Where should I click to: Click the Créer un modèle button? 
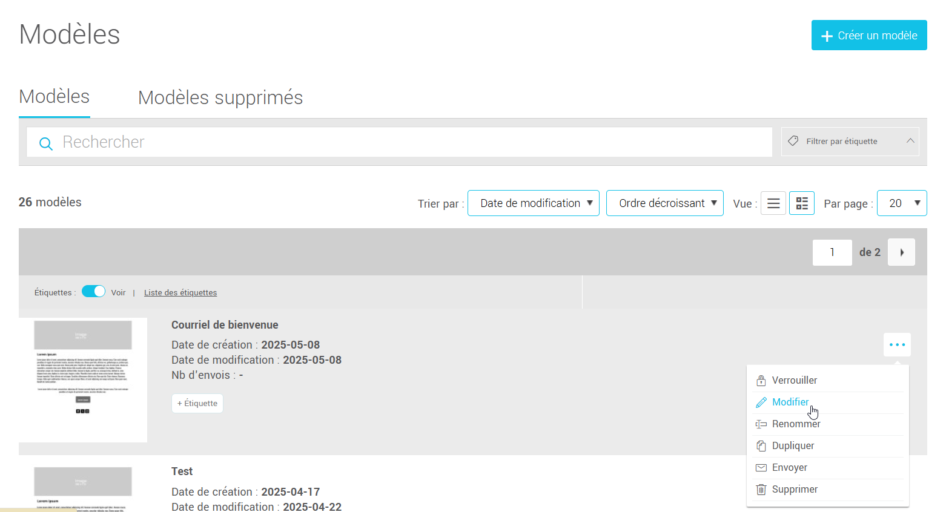869,35
